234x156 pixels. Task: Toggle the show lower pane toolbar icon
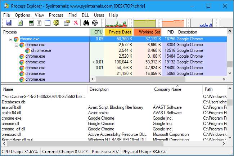tap(48, 23)
